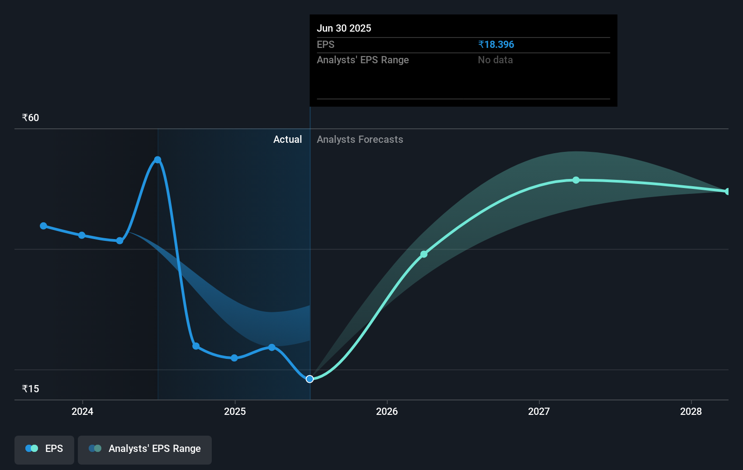
Task: Select the blue EPS data point for Jun 30 2025
Action: (x=310, y=379)
